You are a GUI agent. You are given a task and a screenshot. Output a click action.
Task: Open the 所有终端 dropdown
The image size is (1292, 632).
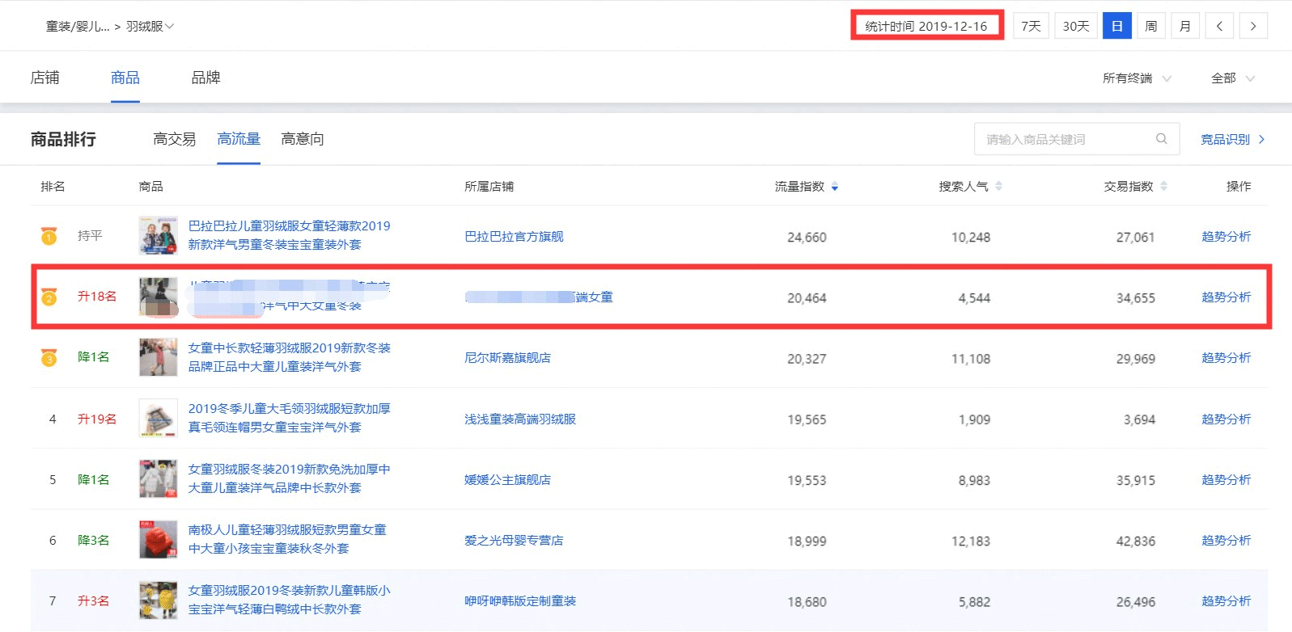click(x=1137, y=78)
